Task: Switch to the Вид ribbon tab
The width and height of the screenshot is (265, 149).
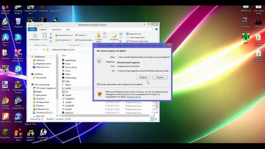Action: point(68,29)
